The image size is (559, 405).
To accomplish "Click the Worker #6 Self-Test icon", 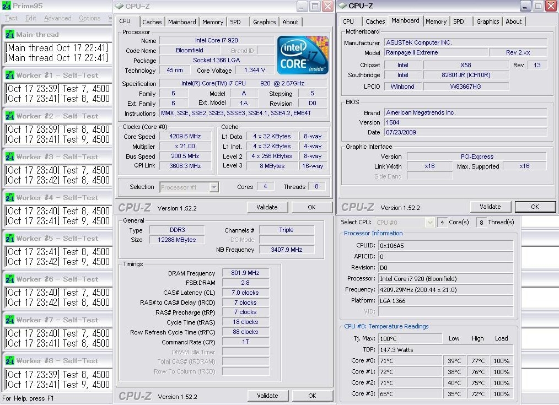I will 9,279.
